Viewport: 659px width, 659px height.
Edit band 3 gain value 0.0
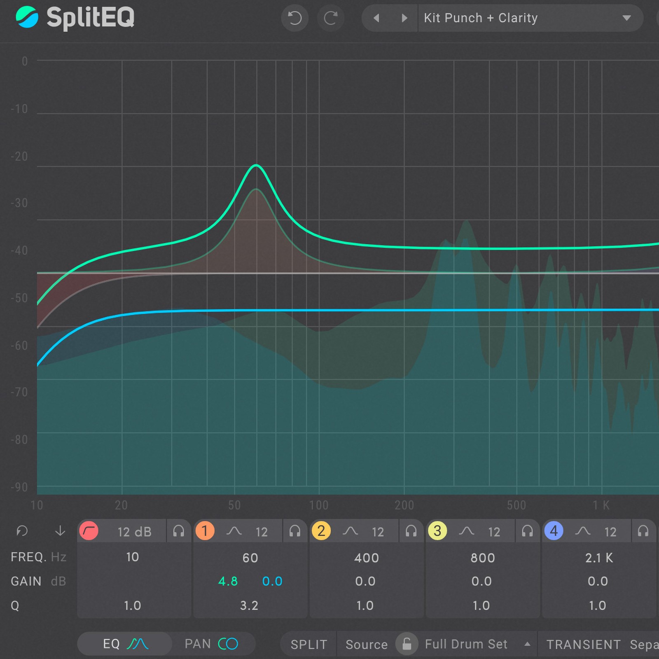(x=481, y=581)
